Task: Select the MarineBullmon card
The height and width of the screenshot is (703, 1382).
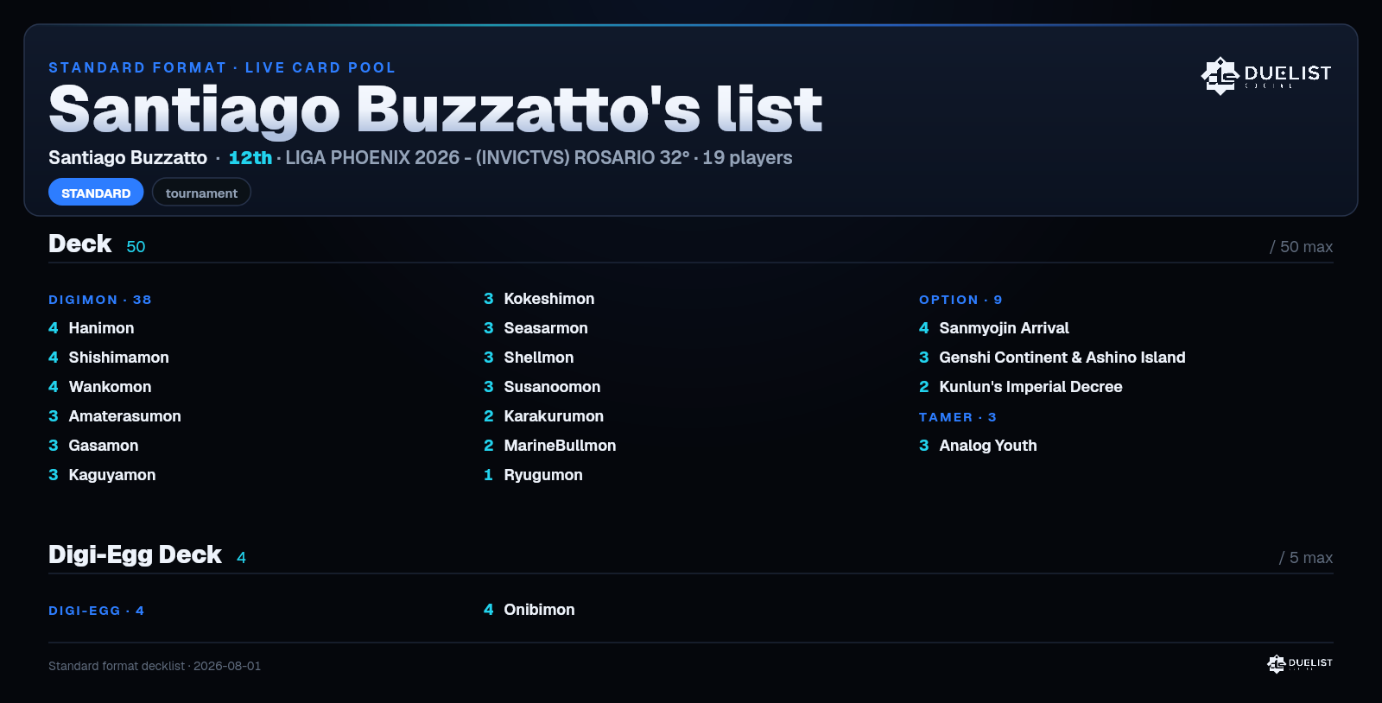Action: click(x=550, y=446)
